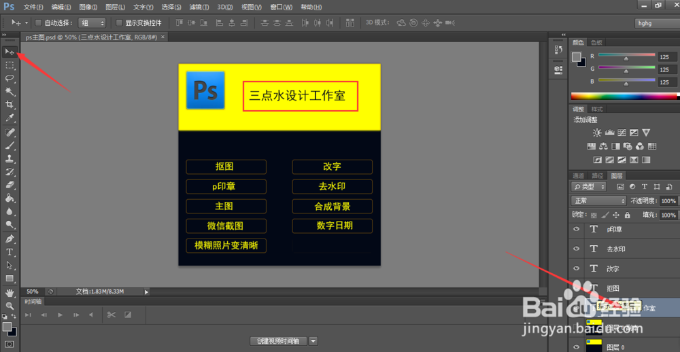This screenshot has width=680, height=352.
Task: Close the ps主图.psd document tab
Action: click(163, 37)
